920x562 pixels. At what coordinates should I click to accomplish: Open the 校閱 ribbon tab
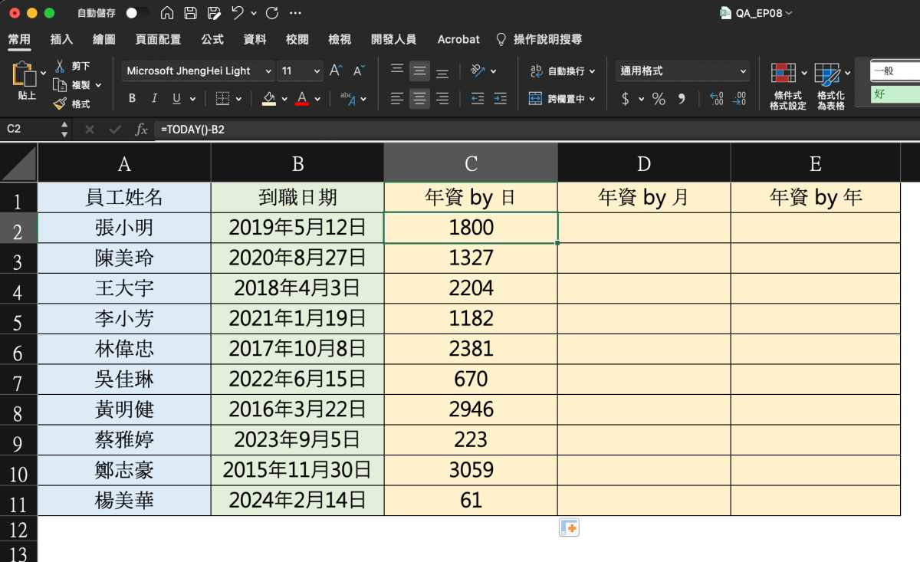[x=297, y=39]
